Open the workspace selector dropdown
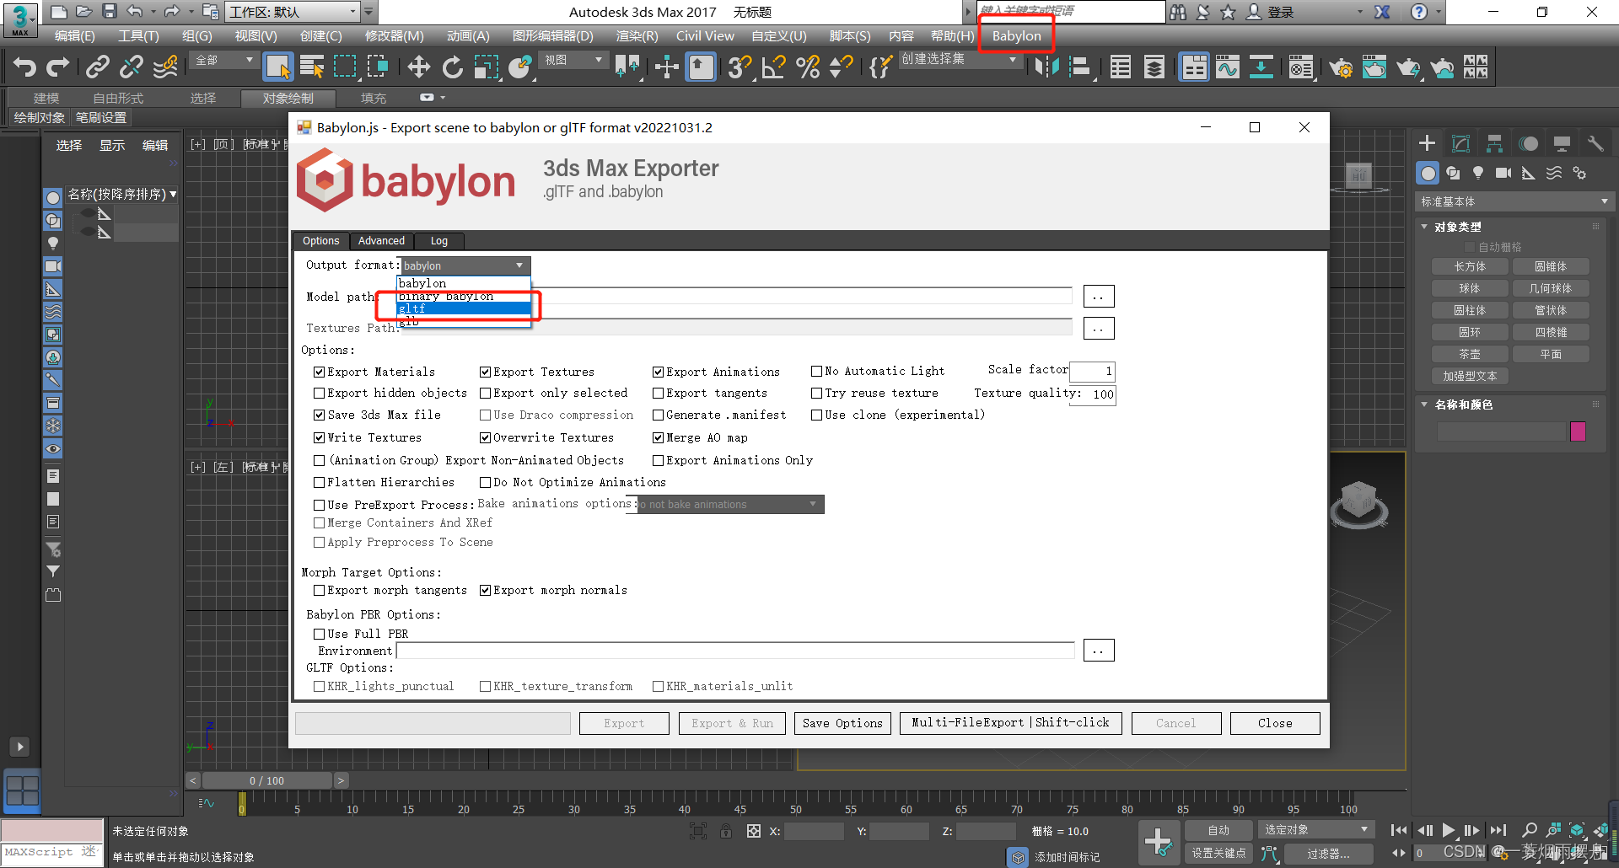The height and width of the screenshot is (868, 1619). click(x=293, y=12)
